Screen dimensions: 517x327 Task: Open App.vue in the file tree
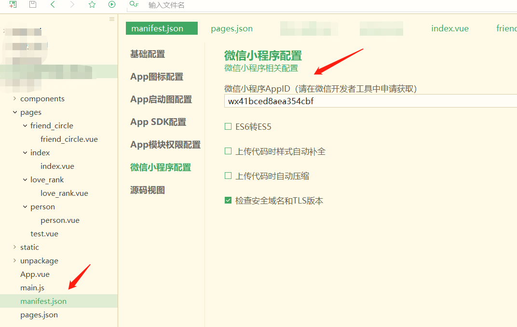35,274
